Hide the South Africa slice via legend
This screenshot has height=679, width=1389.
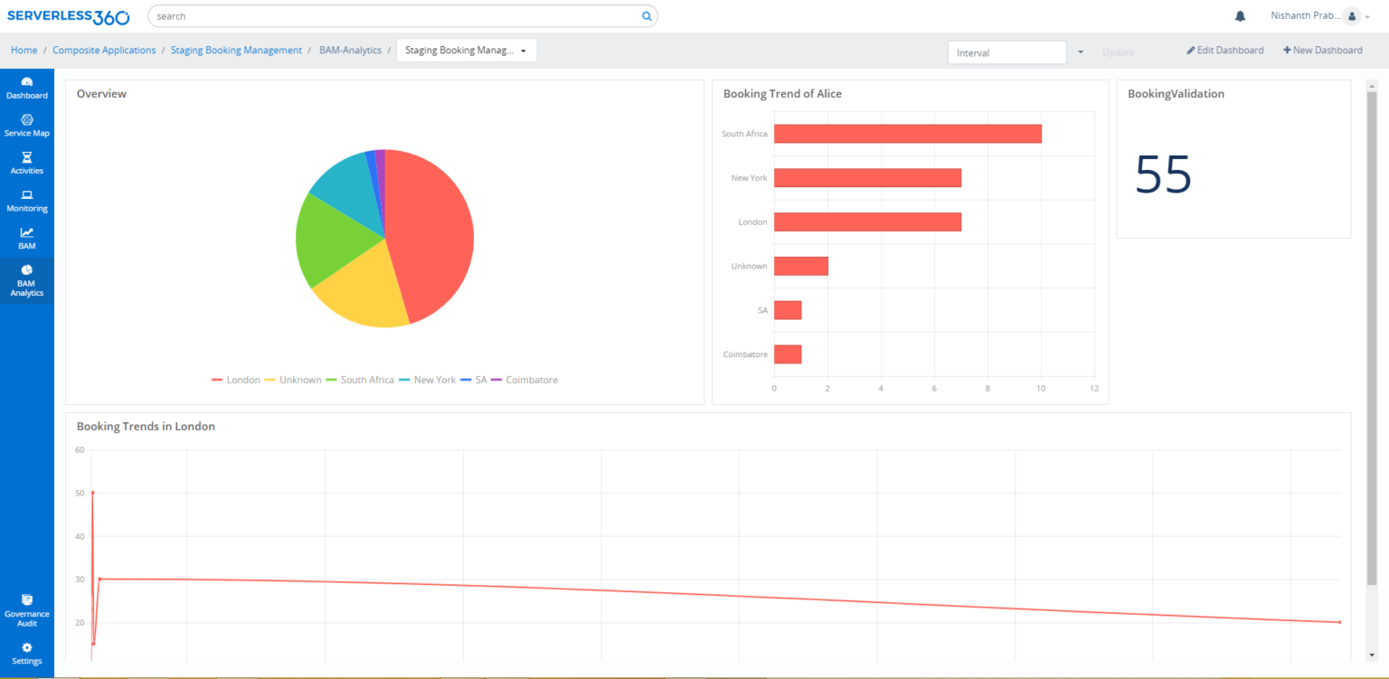click(x=365, y=380)
